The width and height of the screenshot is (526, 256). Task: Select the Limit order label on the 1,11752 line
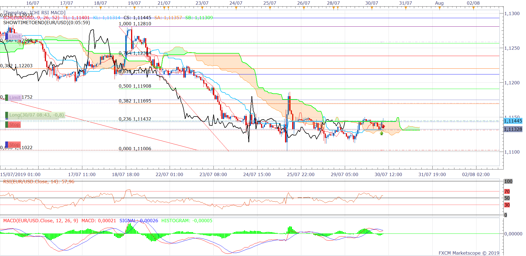pyautogui.click(x=13, y=98)
